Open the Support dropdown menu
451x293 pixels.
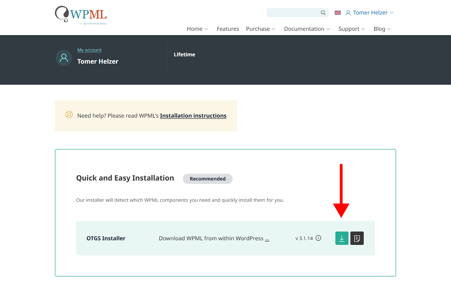(x=351, y=29)
